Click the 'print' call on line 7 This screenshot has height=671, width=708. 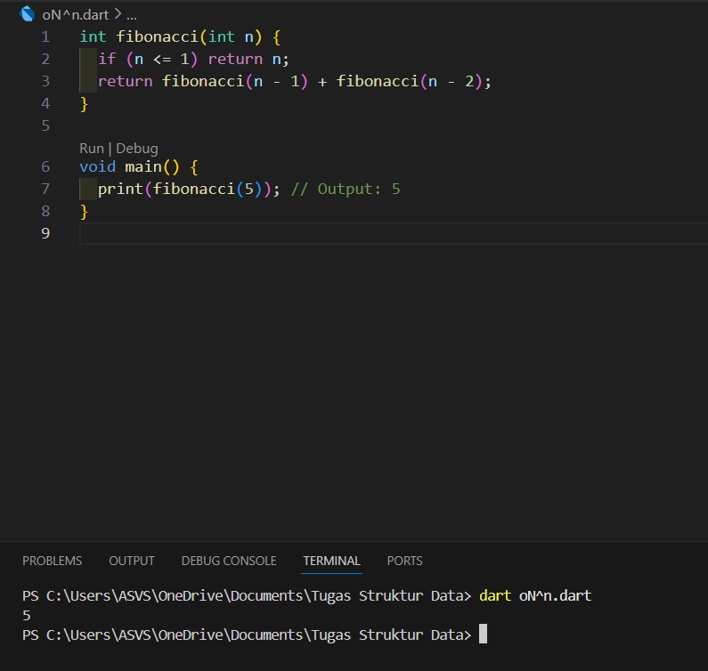coord(120,189)
